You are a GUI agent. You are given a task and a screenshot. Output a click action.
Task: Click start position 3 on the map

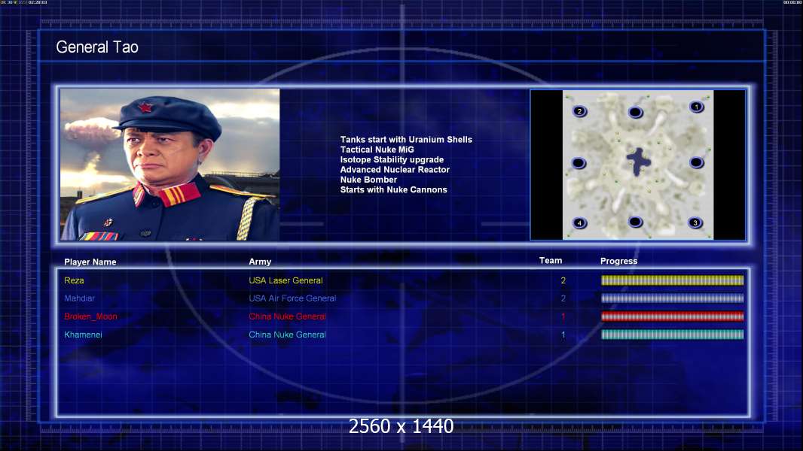(695, 222)
